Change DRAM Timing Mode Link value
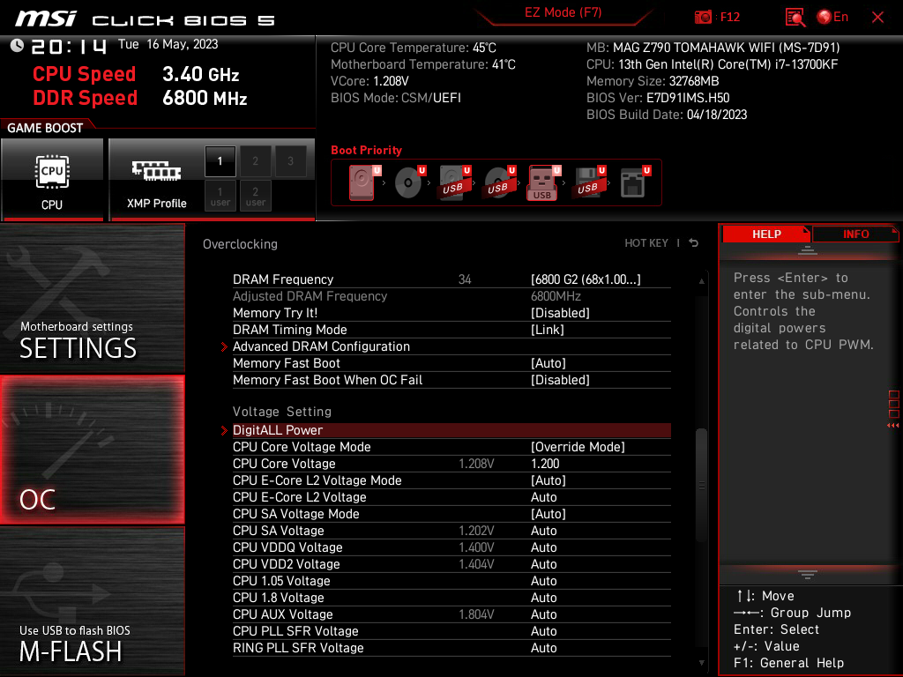This screenshot has height=677, width=903. tap(547, 330)
